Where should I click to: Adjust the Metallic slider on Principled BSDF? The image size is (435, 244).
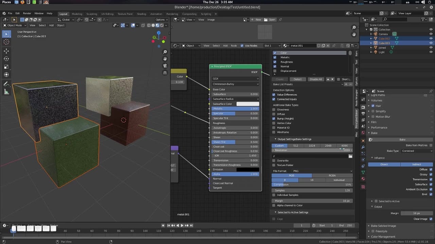pos(235,109)
